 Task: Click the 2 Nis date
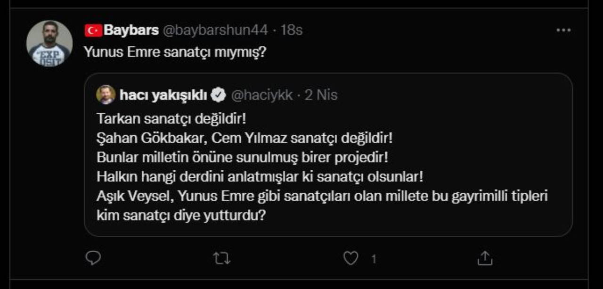[x=321, y=95]
